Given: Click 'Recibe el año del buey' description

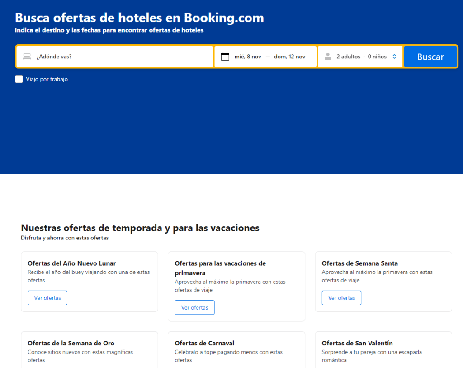Looking at the screenshot, I should pos(89,276).
